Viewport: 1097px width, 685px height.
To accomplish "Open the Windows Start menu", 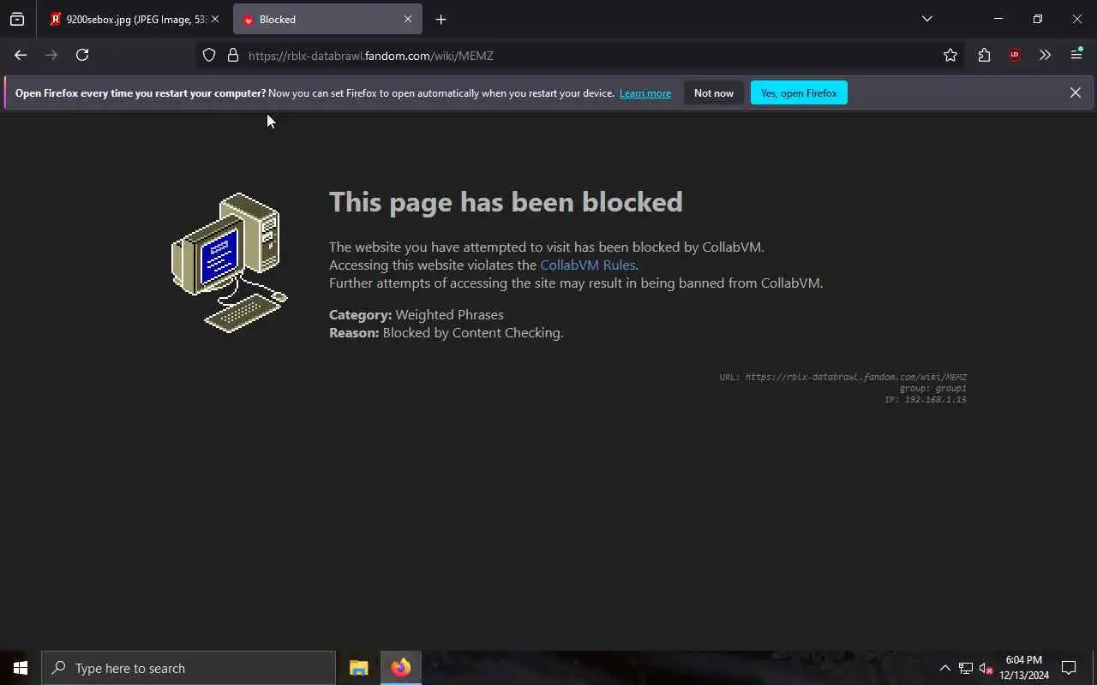I will 21,668.
